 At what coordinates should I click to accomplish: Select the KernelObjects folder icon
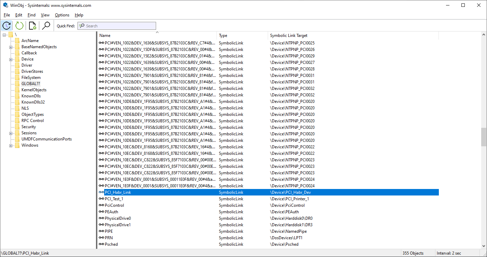(x=17, y=90)
